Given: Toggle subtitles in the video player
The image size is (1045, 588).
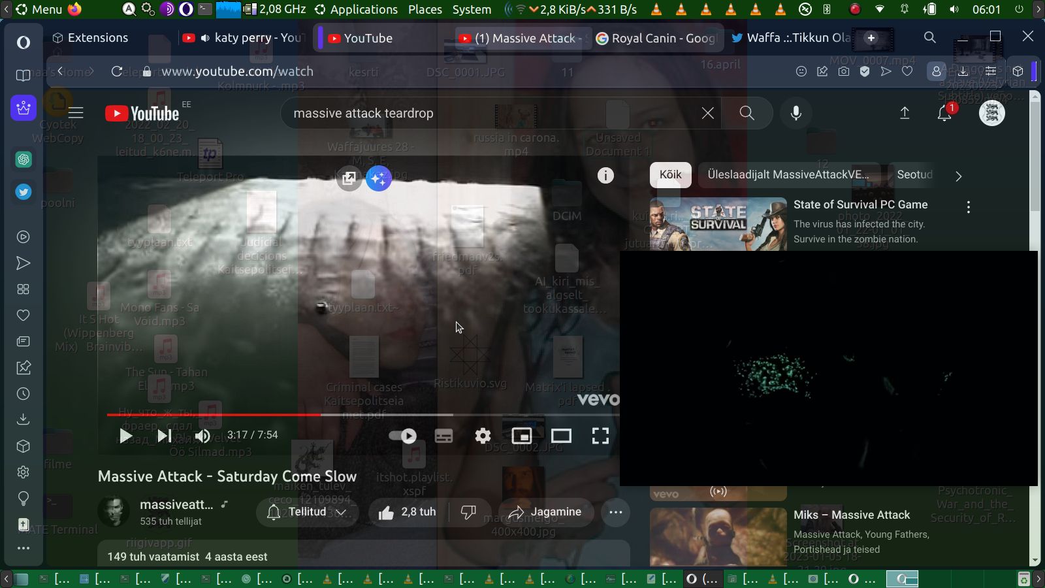Looking at the screenshot, I should [x=443, y=436].
